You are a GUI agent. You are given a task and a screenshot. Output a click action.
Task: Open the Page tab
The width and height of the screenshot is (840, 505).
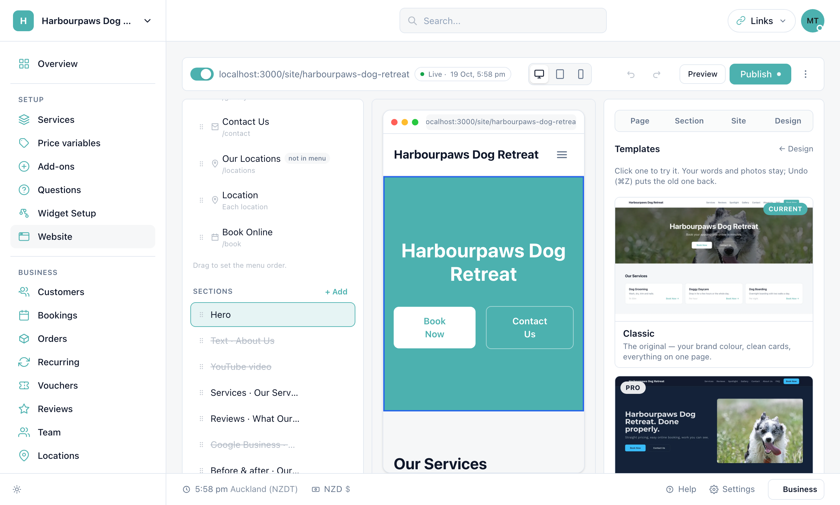(x=640, y=121)
